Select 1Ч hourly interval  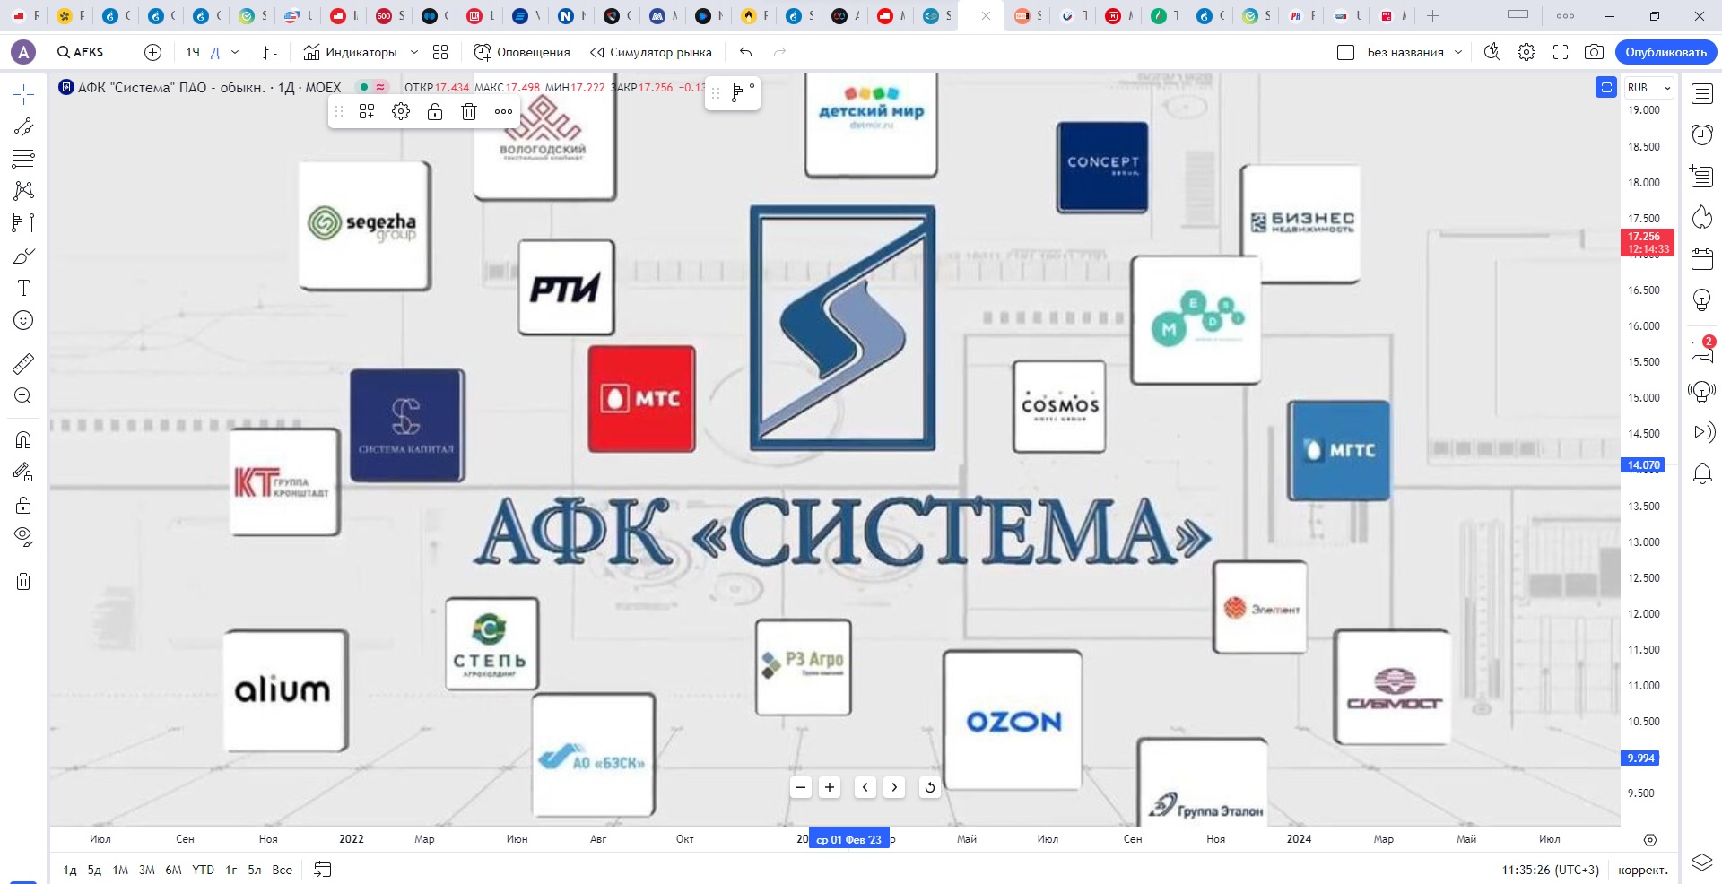click(193, 52)
